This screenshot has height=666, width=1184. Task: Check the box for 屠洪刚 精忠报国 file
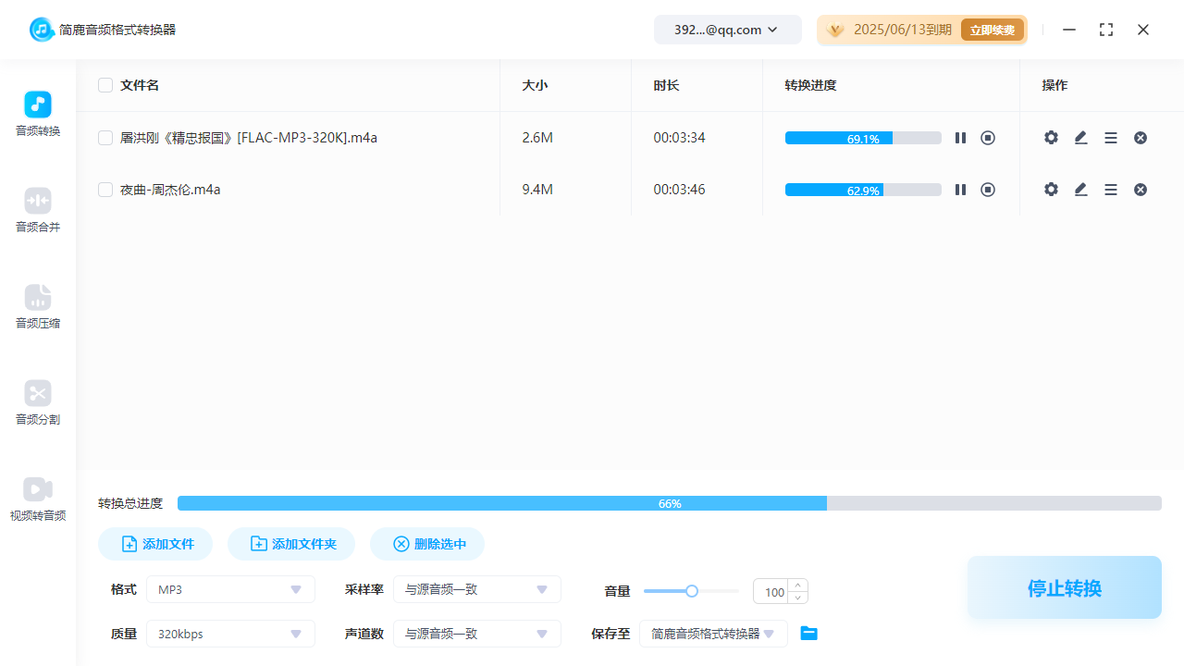tap(105, 138)
